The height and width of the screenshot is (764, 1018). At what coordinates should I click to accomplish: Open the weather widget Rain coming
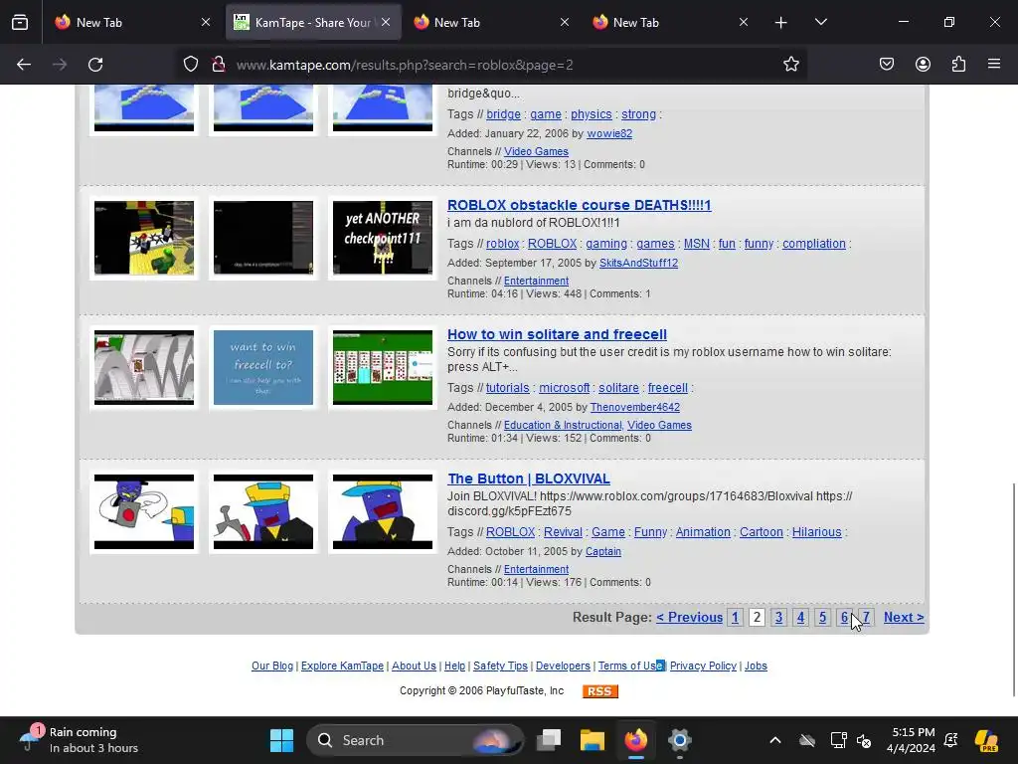tap(80, 740)
